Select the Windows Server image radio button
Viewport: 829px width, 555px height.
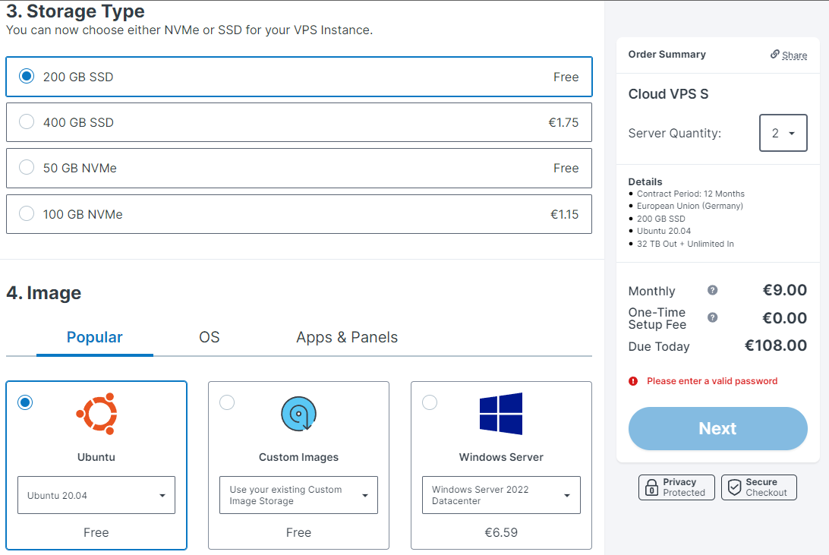(430, 402)
